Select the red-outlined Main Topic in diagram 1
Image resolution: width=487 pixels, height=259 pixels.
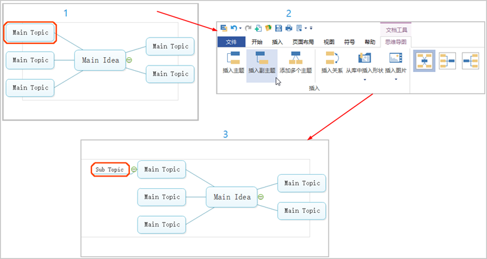30,32
